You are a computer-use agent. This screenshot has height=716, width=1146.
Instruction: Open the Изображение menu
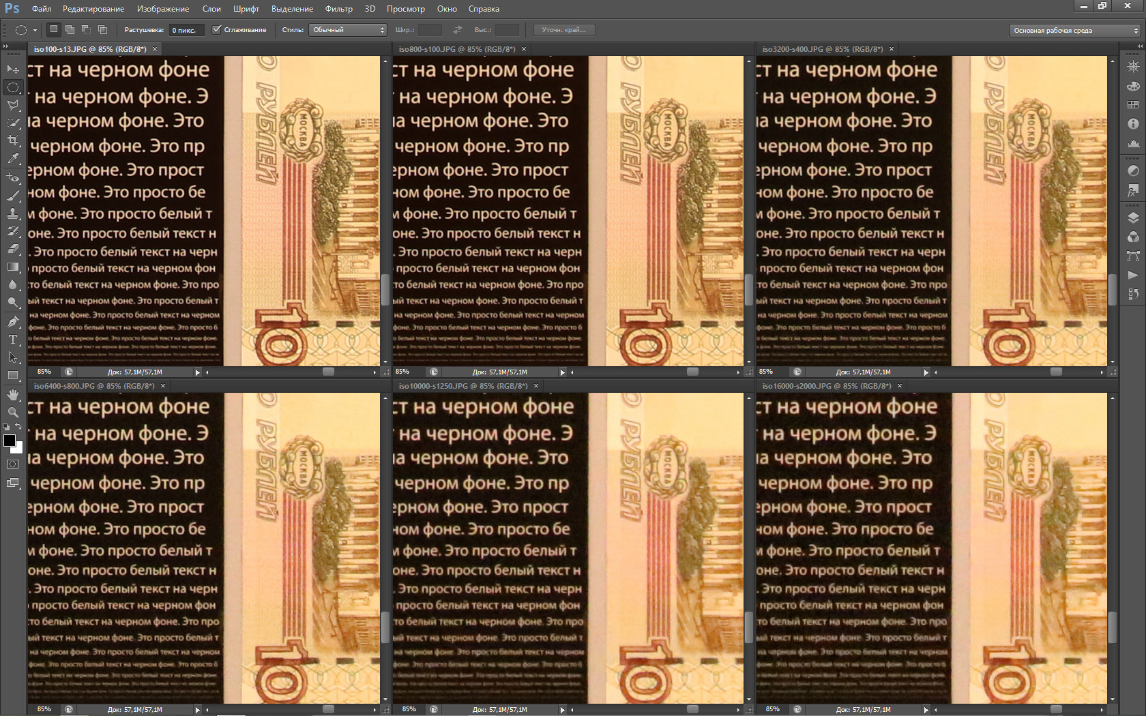click(x=163, y=9)
